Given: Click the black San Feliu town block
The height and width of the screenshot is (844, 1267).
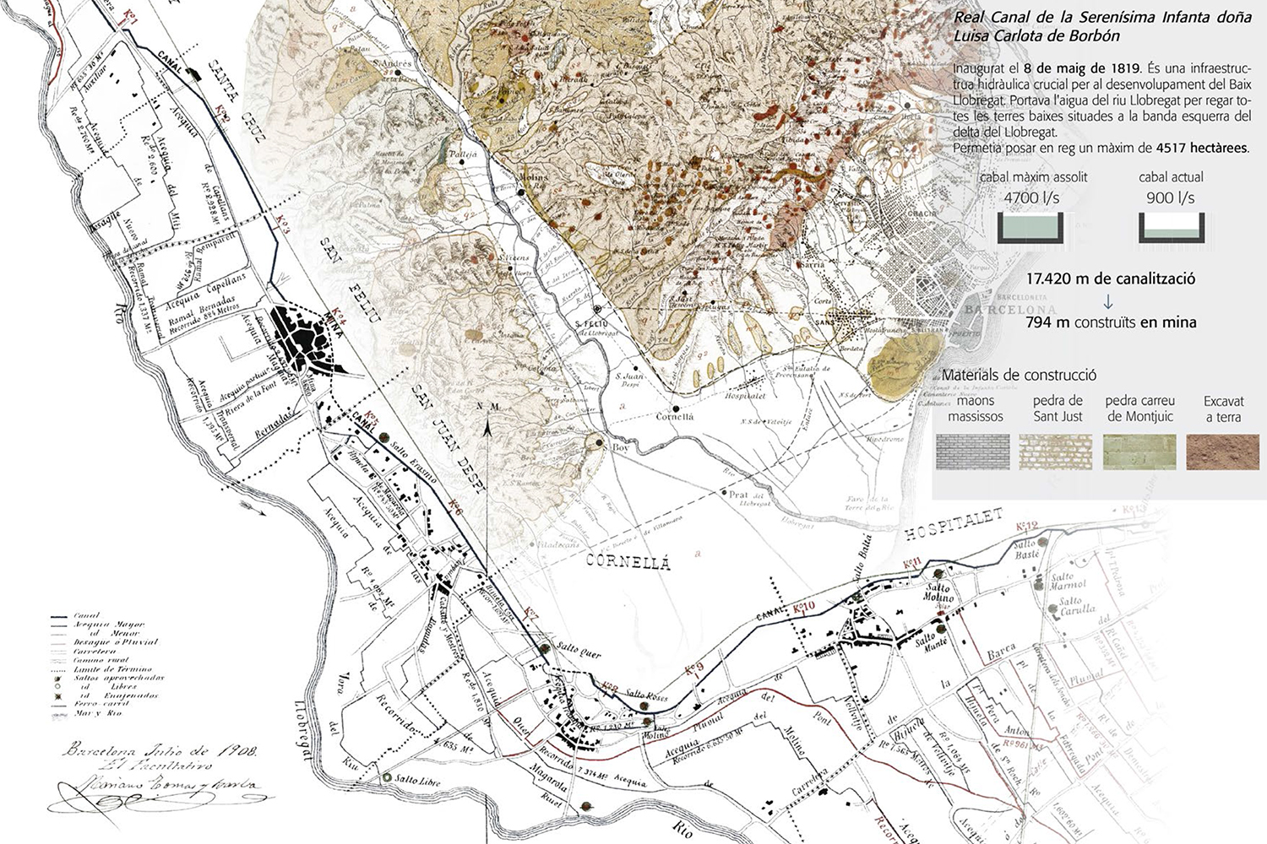Looking at the screenshot, I should click(307, 345).
